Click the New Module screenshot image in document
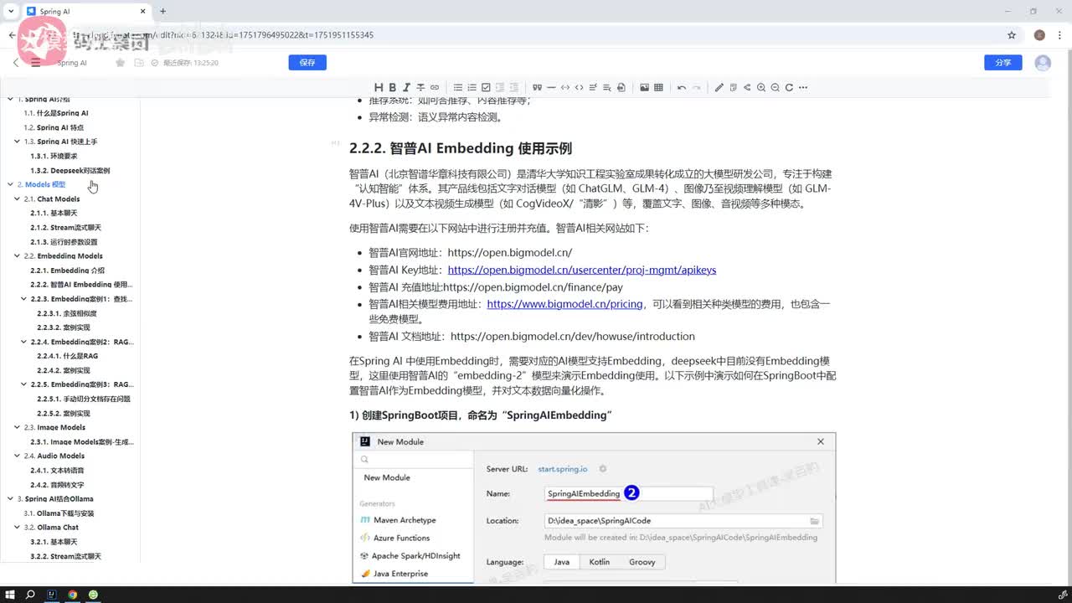The image size is (1072, 603). pyautogui.click(x=594, y=508)
